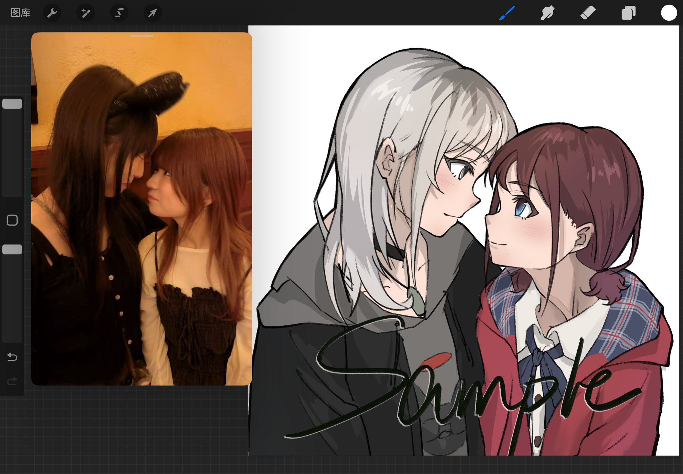The image size is (683, 474).
Task: Activate the Transform arrow tool
Action: pyautogui.click(x=152, y=13)
